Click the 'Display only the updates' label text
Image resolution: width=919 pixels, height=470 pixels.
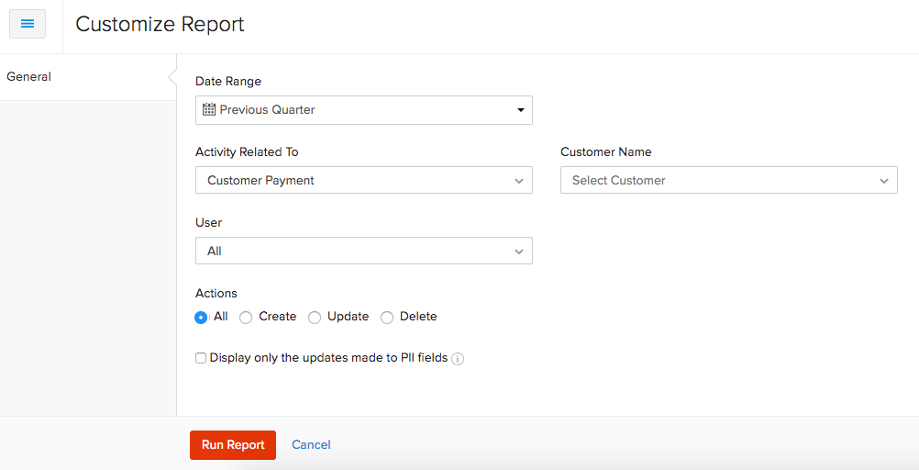[328, 358]
